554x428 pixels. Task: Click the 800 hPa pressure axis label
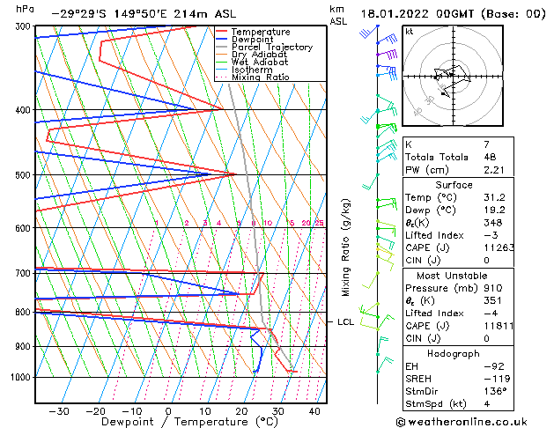pos(25,312)
